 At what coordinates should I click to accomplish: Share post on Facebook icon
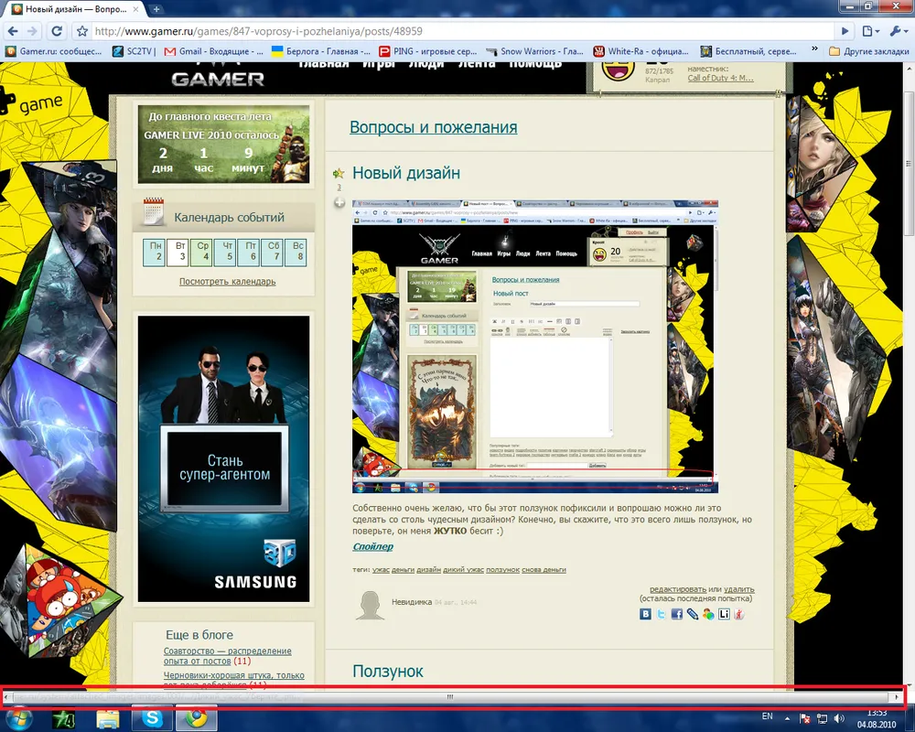tap(677, 614)
